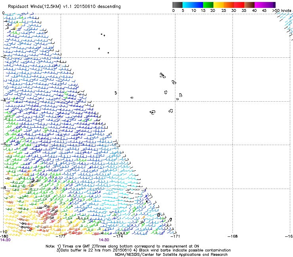This screenshot has height=257, width=293.
Task: Click the orange 25-30 knots legend swatch
Action: (x=229, y=5)
